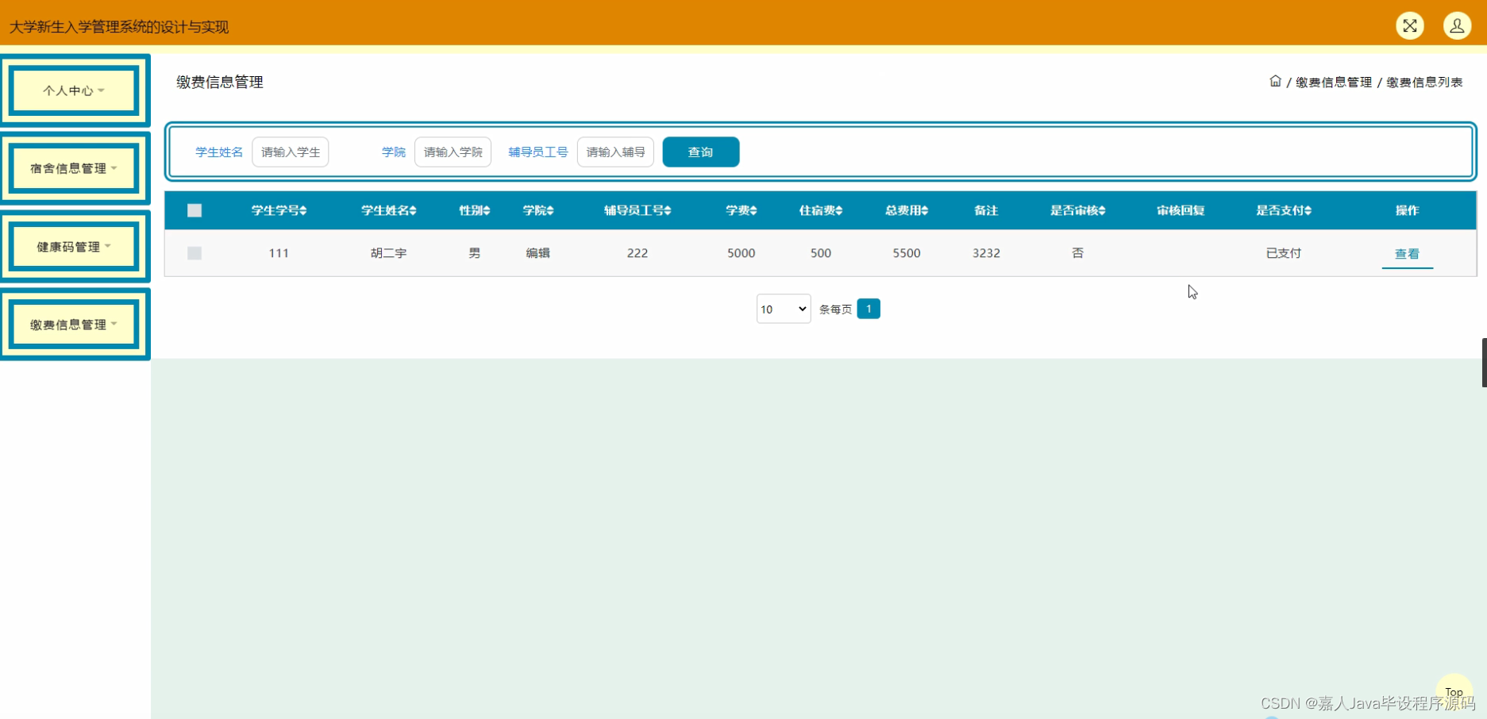Screen dimensions: 1487x719
Task: Focus the 辅导员工号 search input
Action: click(x=615, y=152)
